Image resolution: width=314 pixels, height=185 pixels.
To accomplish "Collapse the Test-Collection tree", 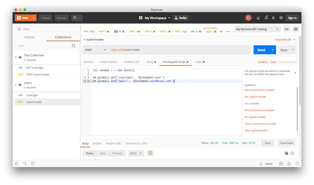I will pos(16,57).
